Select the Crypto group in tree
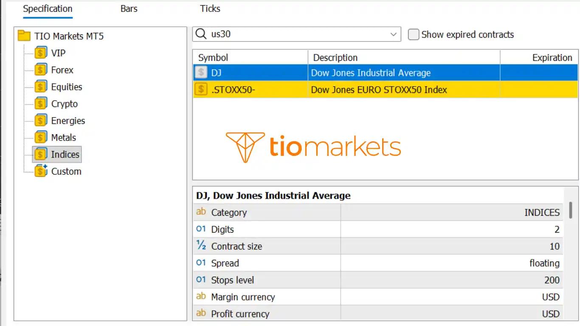 [65, 104]
